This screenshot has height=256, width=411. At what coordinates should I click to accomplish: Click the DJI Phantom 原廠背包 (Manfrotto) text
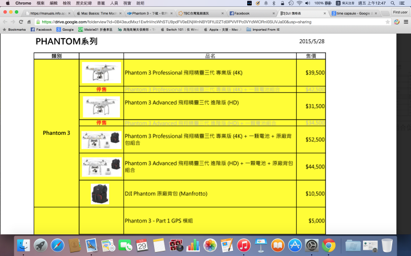tap(166, 193)
